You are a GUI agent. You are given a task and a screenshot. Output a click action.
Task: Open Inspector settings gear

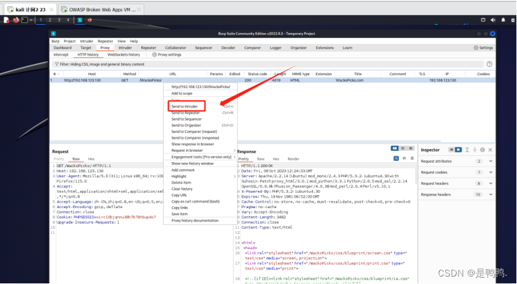(482, 150)
